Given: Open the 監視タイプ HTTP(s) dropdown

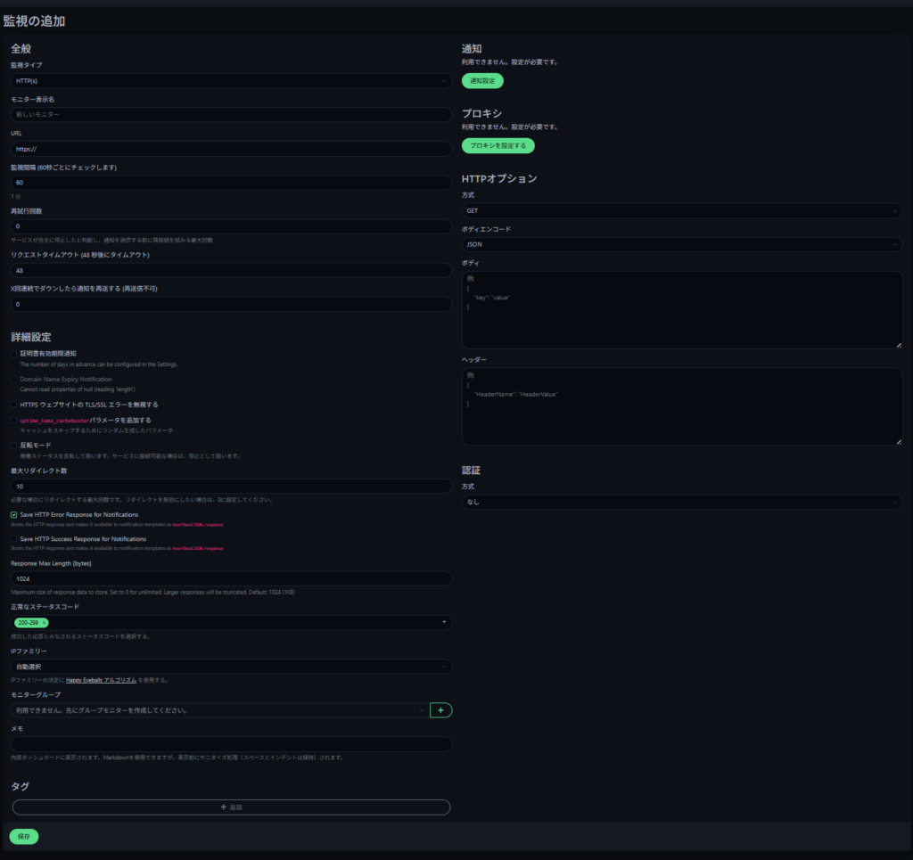Looking at the screenshot, I should [x=231, y=81].
